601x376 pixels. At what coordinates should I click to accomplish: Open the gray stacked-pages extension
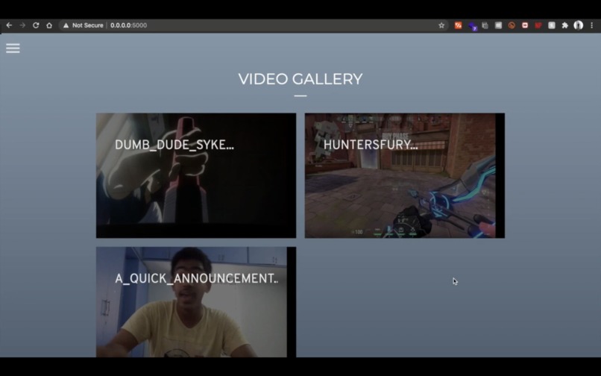coord(485,25)
